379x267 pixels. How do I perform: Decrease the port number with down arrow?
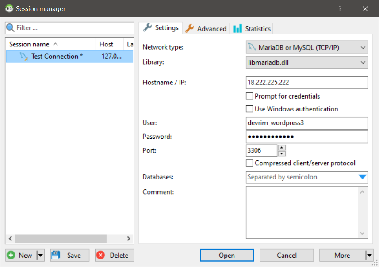point(282,154)
